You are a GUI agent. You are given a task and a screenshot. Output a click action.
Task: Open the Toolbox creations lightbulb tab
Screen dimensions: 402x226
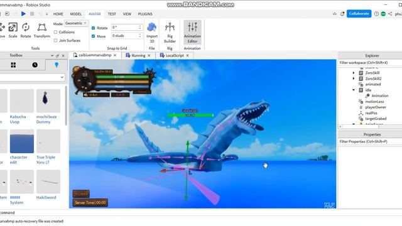57,65
